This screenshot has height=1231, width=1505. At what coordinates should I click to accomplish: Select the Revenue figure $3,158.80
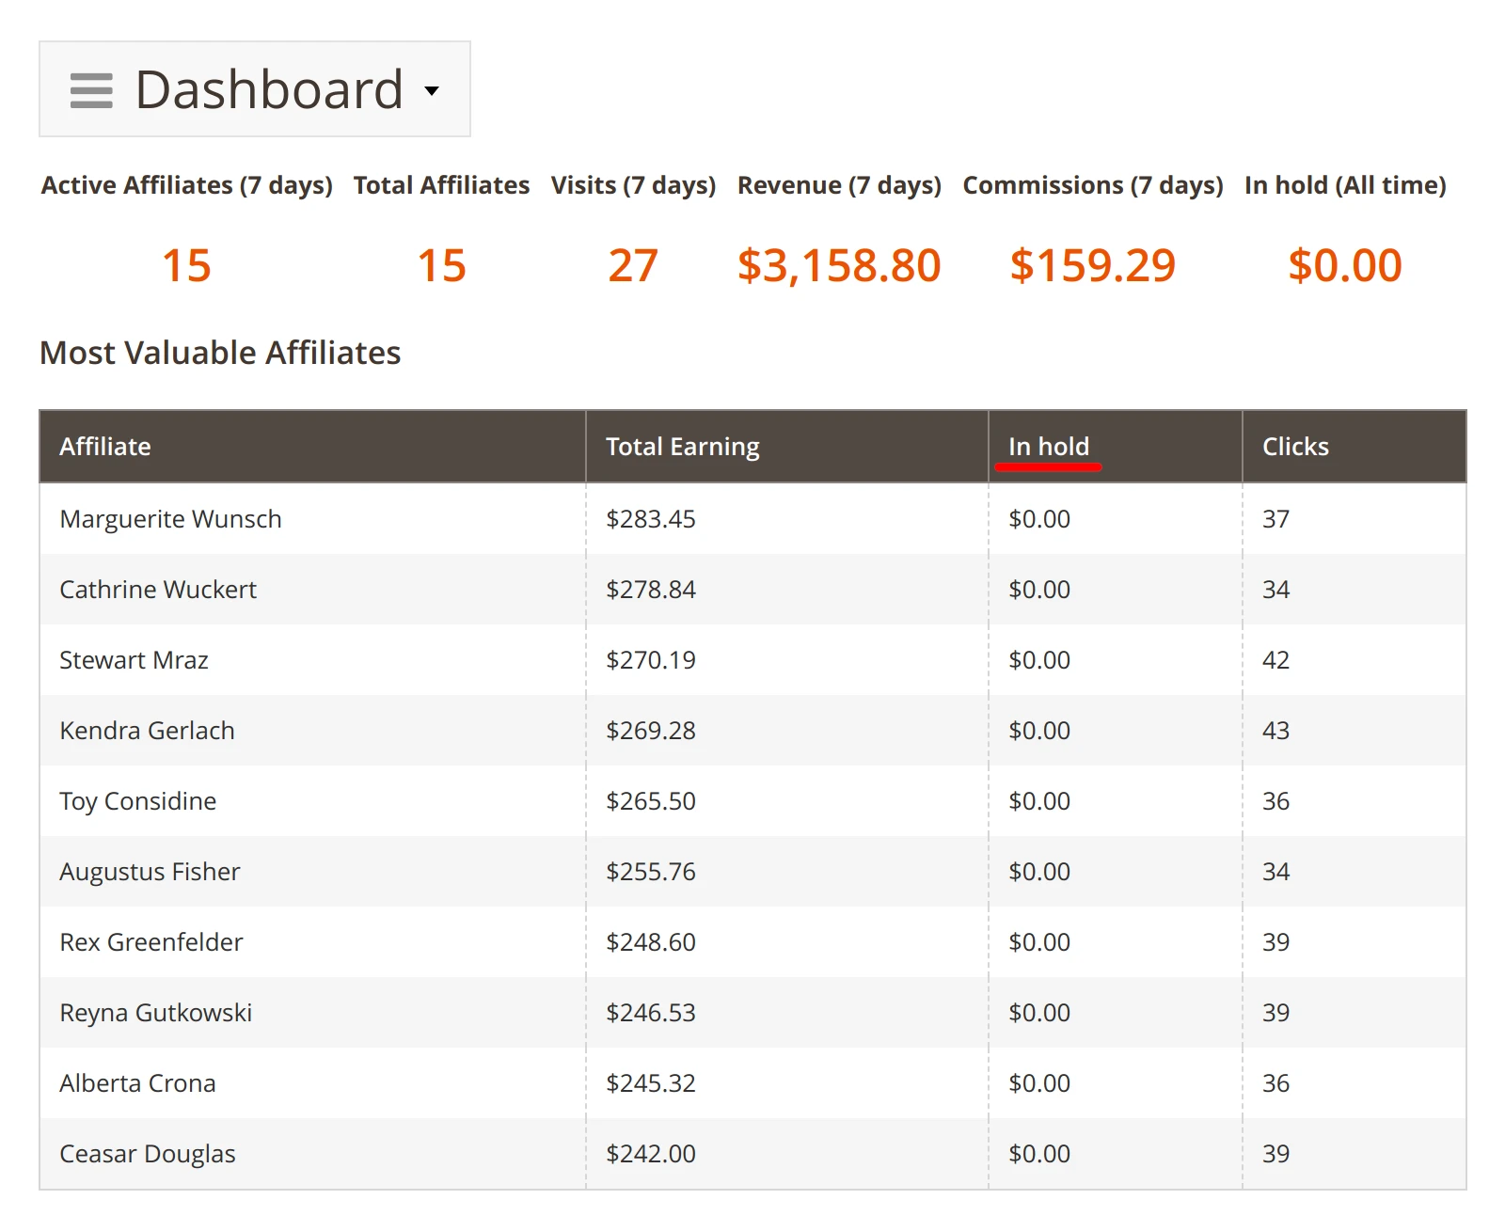(x=840, y=265)
